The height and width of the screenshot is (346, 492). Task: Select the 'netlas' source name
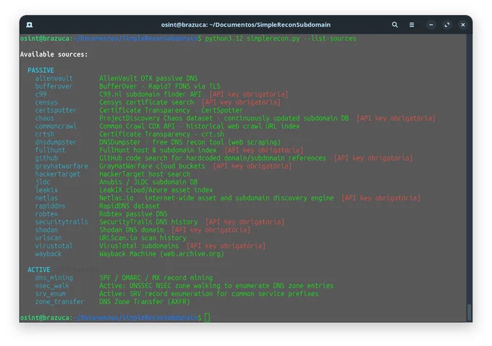(x=46, y=198)
